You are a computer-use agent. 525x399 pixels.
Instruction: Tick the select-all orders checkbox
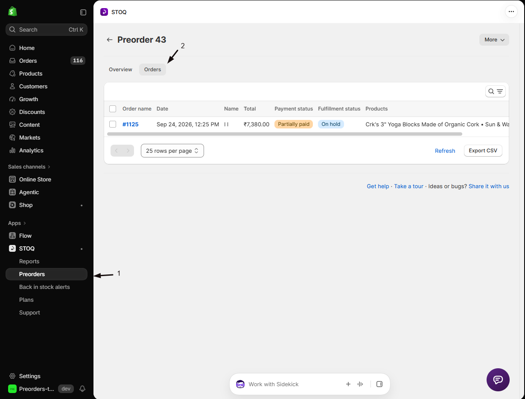click(x=113, y=109)
